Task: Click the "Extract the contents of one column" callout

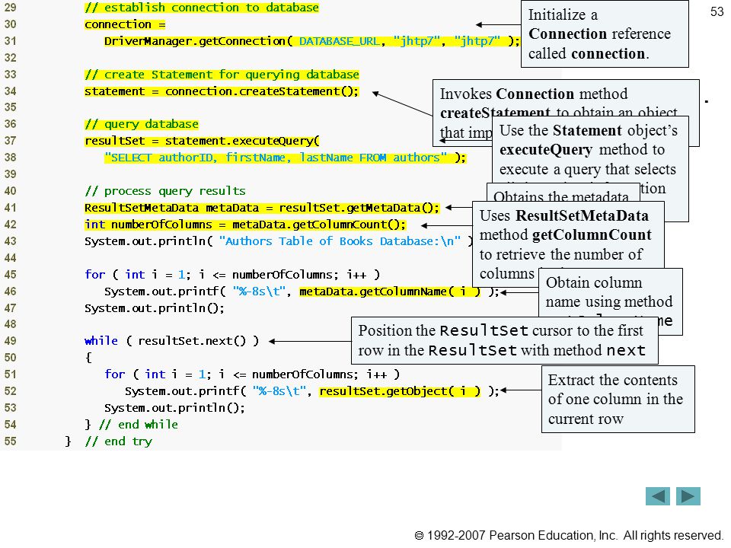Action: 618,400
